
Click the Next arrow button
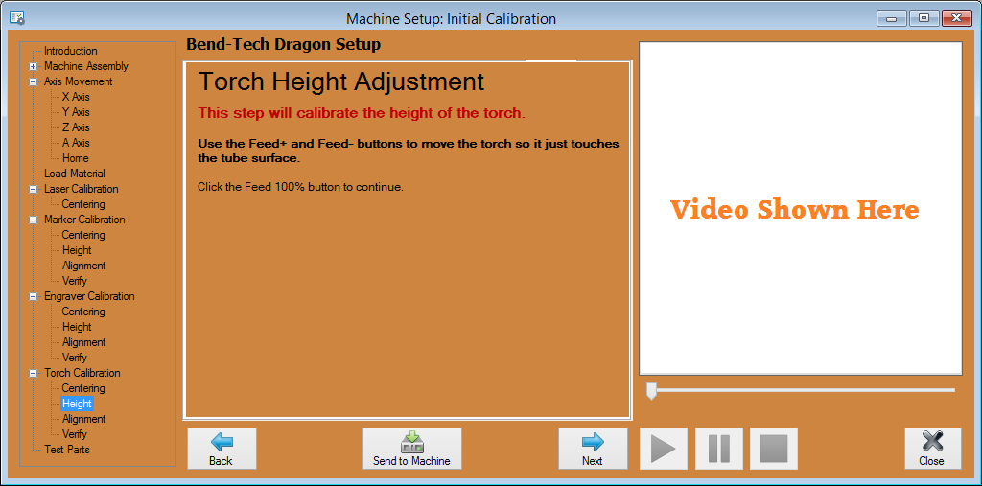(593, 449)
